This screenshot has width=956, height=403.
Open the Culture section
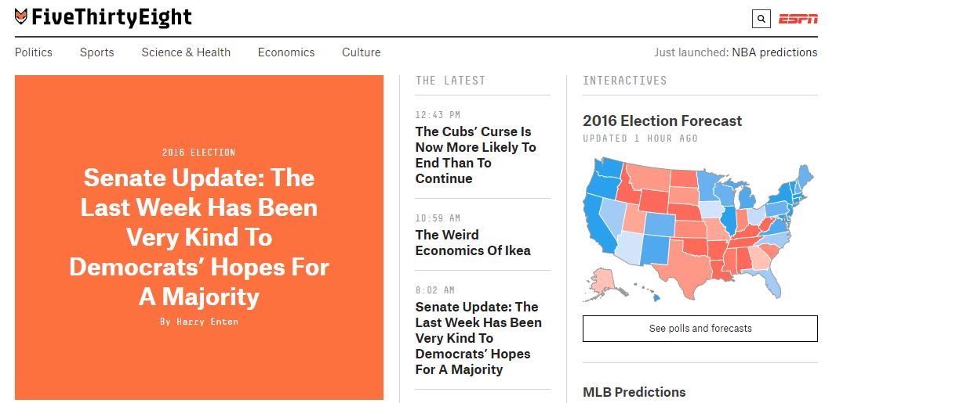point(362,52)
